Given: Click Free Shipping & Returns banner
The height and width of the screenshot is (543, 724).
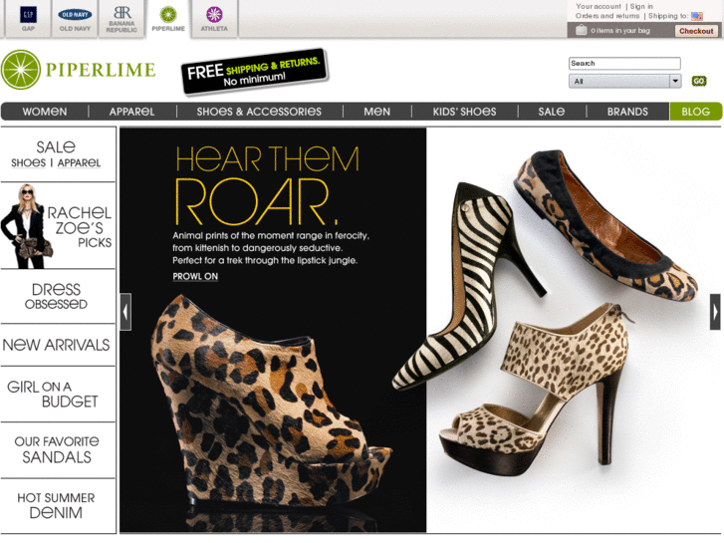Looking at the screenshot, I should pyautogui.click(x=254, y=72).
